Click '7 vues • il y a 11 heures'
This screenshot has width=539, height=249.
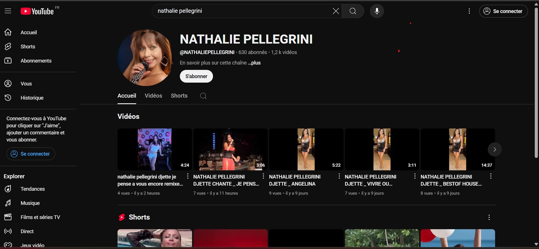[216, 193]
